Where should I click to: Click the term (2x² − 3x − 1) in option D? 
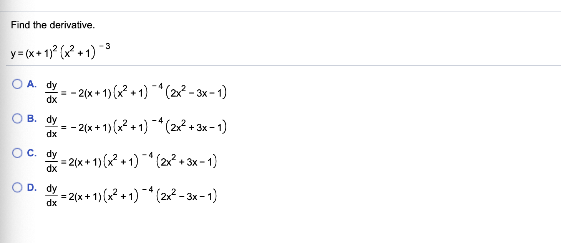[187, 195]
